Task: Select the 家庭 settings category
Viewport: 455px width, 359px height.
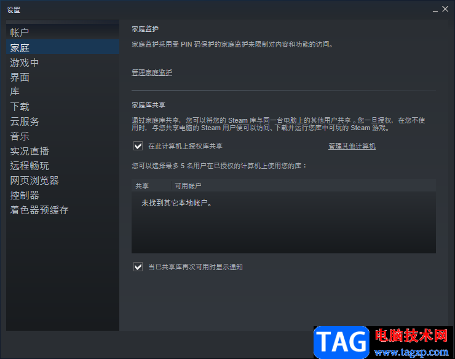Action: click(x=62, y=47)
